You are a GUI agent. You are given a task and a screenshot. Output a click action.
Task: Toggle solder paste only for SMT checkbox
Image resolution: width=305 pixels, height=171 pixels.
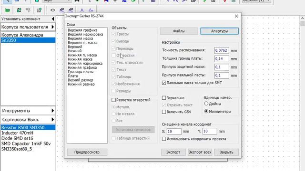click(x=164, y=83)
